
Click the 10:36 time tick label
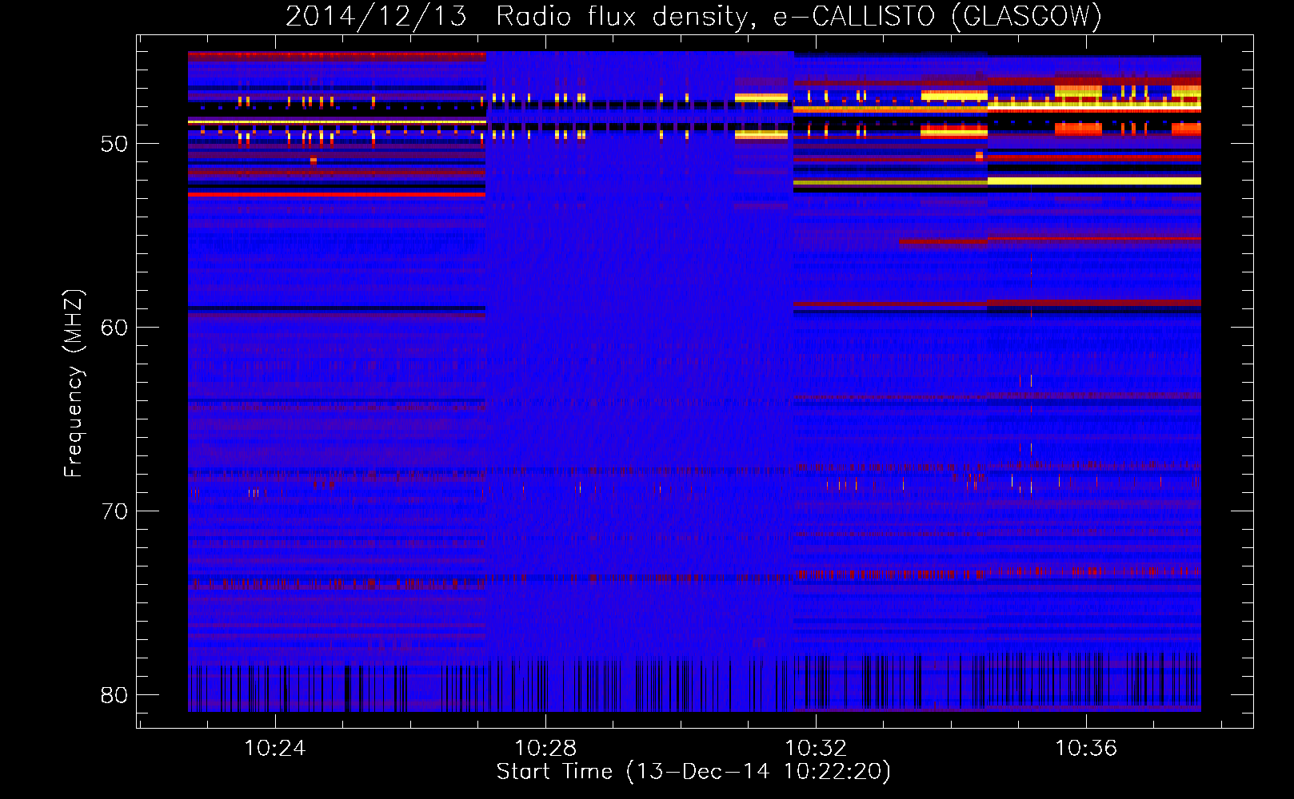(x=1086, y=749)
